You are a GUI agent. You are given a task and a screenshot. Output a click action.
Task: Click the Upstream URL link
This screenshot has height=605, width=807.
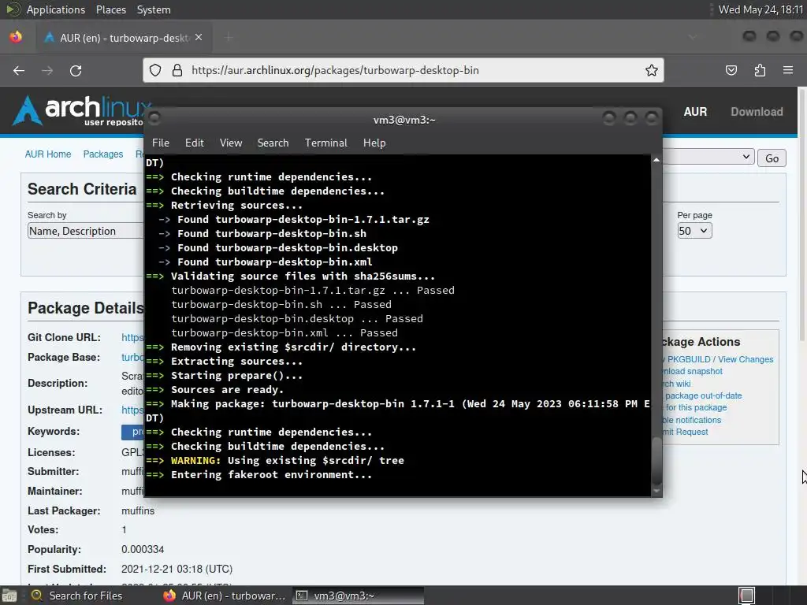pyautogui.click(x=132, y=410)
